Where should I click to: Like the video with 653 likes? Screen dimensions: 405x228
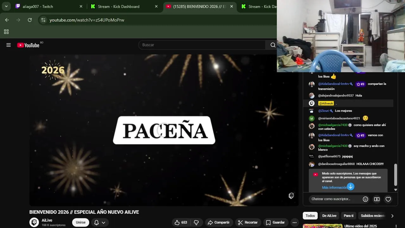click(x=181, y=222)
